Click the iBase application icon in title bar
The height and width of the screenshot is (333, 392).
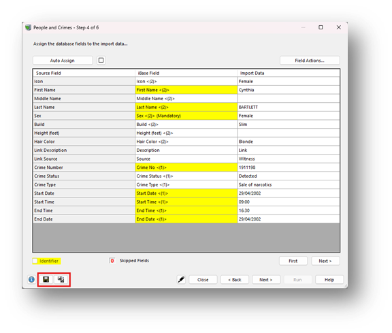[x=29, y=27]
